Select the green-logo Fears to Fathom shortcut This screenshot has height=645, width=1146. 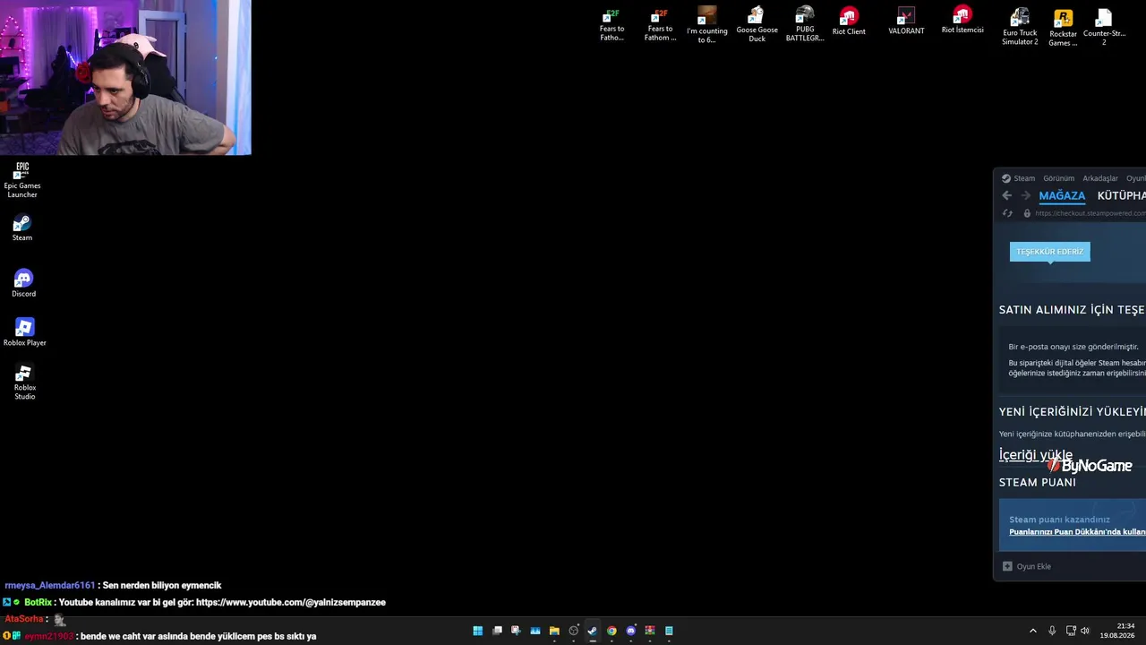[x=612, y=25]
